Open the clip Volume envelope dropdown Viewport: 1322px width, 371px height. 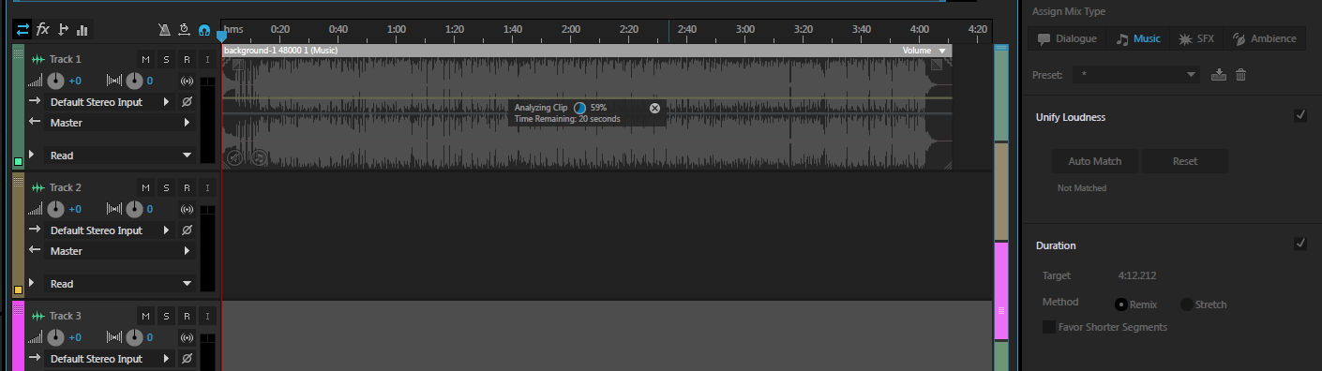point(924,51)
